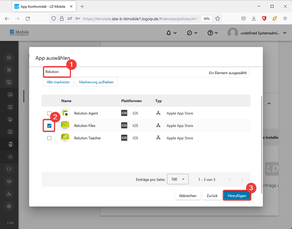Viewport: 292px width, 229px height.
Task: Open the entries per page dropdown
Action: click(x=178, y=179)
